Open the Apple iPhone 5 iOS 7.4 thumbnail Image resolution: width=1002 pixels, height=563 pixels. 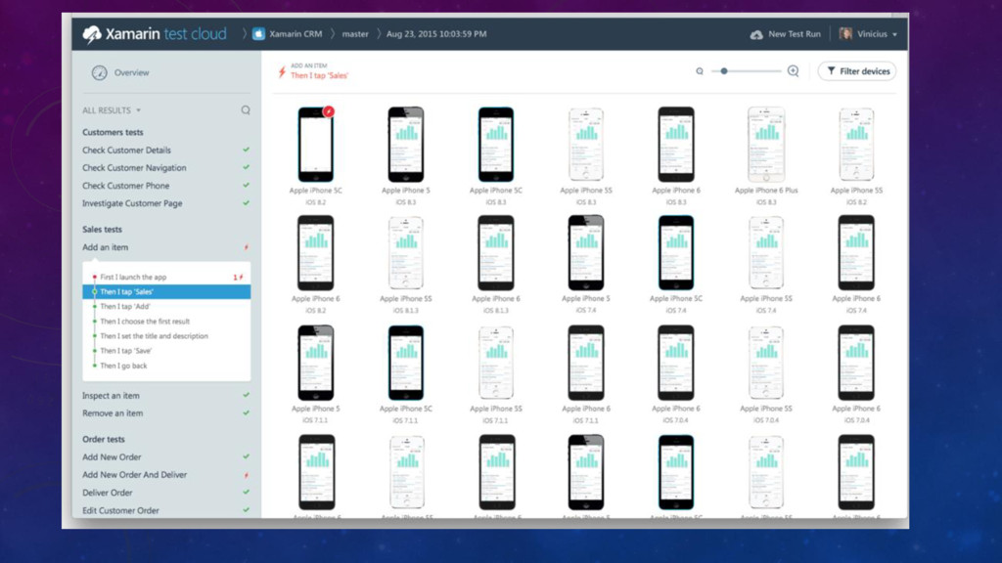point(586,253)
